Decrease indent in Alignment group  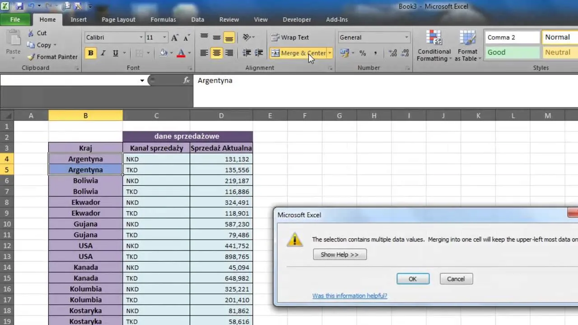247,53
